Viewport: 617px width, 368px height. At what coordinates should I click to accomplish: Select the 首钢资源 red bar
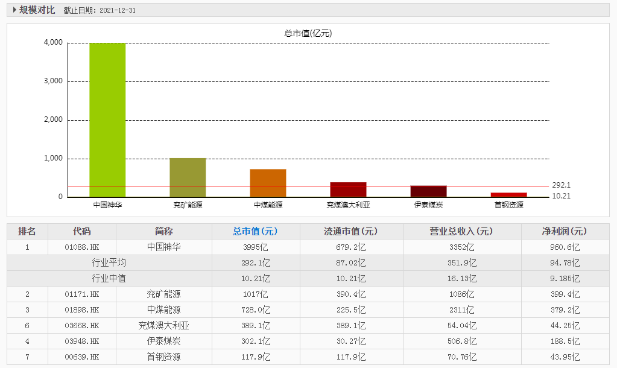(x=509, y=194)
